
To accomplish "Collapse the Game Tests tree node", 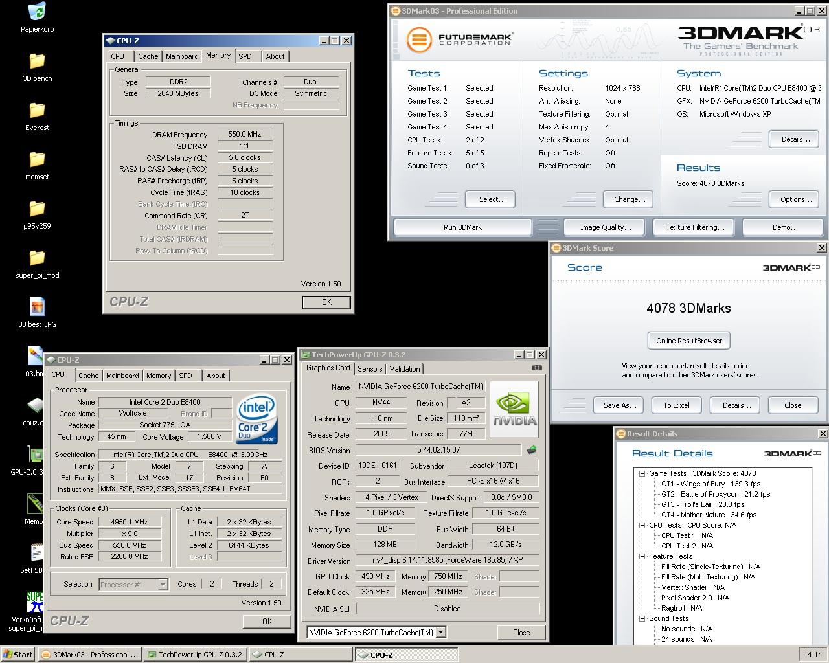I will coord(642,473).
